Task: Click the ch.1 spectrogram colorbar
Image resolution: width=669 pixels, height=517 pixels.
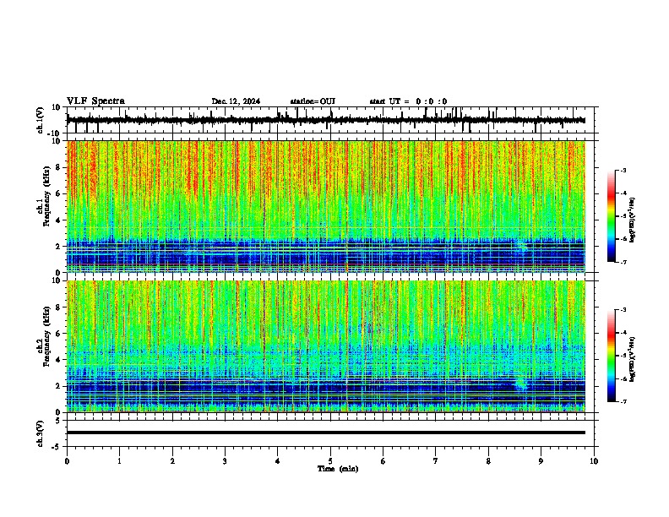Action: [x=612, y=216]
